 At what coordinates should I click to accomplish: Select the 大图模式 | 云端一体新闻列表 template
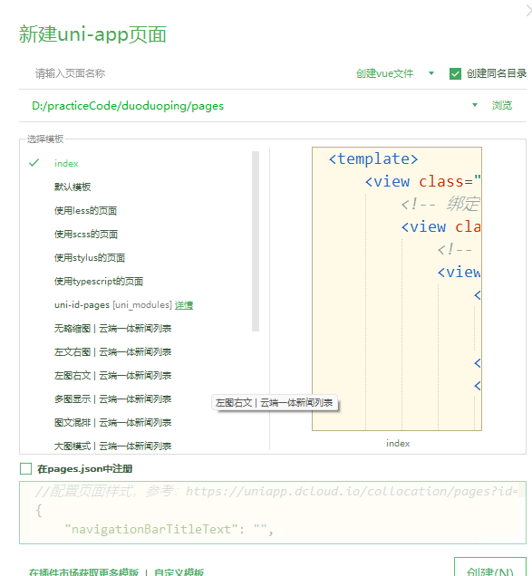pos(112,446)
